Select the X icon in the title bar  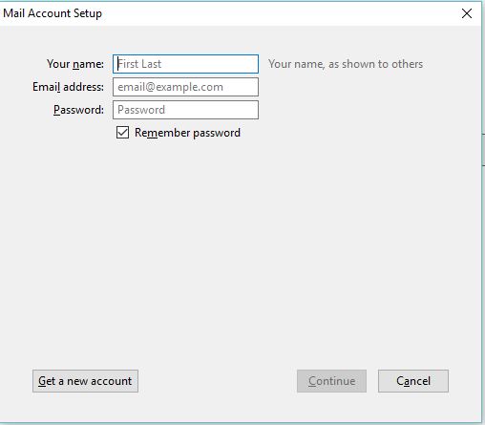[467, 13]
